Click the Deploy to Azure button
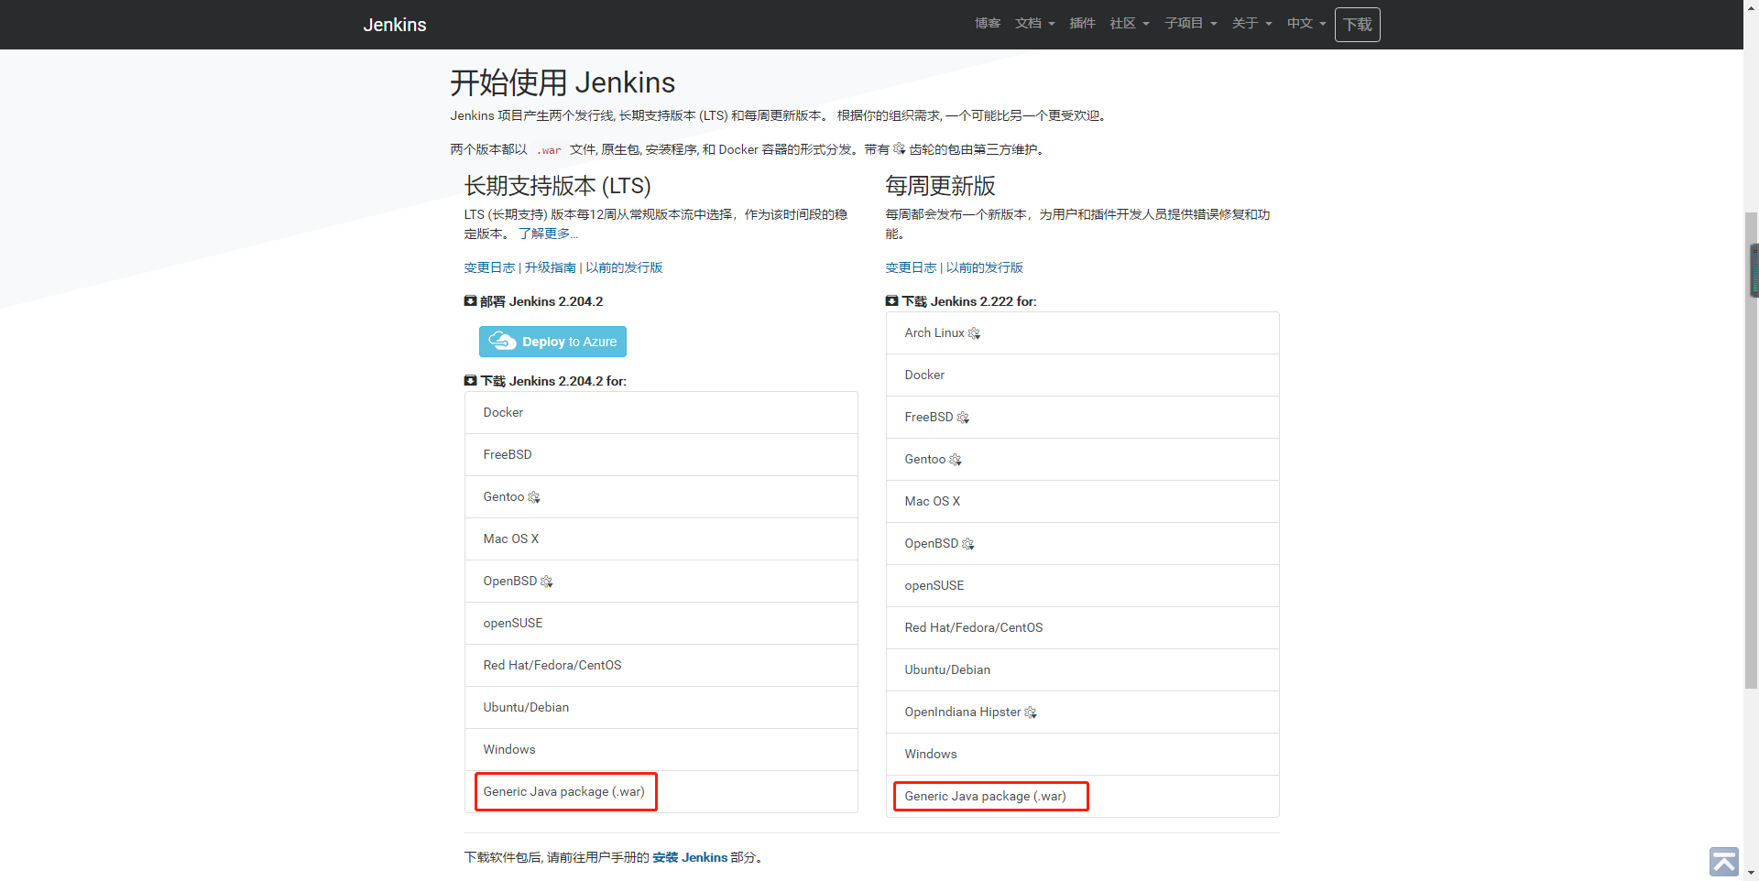Screen dimensions: 1759x881 [552, 342]
